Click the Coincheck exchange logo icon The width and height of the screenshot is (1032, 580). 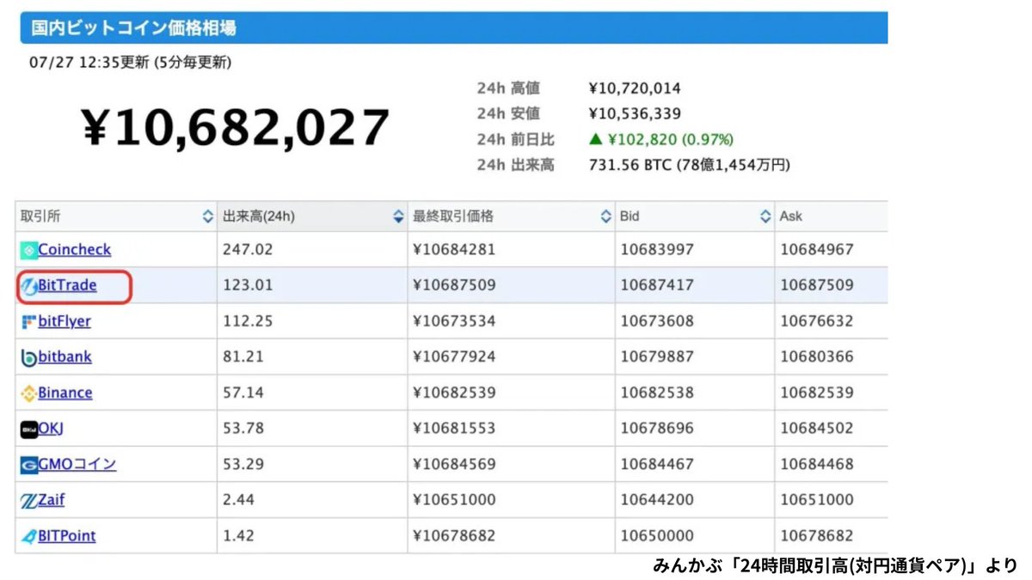point(28,251)
